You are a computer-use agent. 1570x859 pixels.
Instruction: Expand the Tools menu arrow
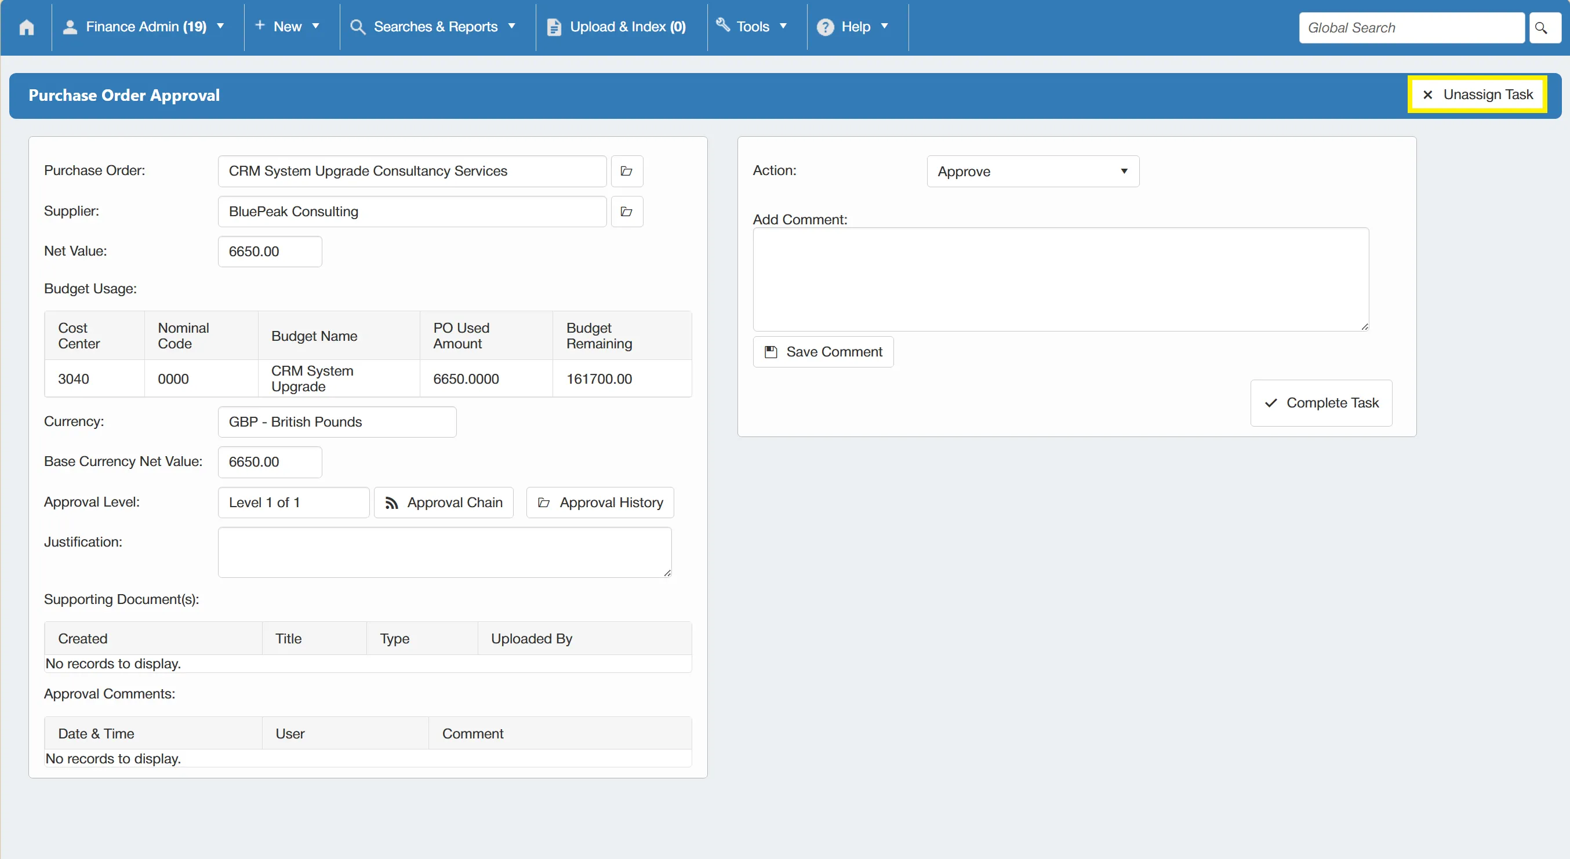pyautogui.click(x=783, y=26)
